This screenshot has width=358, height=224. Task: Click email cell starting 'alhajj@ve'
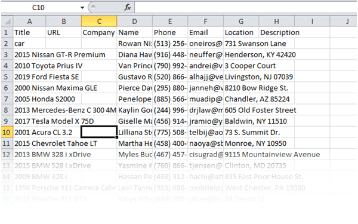tap(205, 77)
